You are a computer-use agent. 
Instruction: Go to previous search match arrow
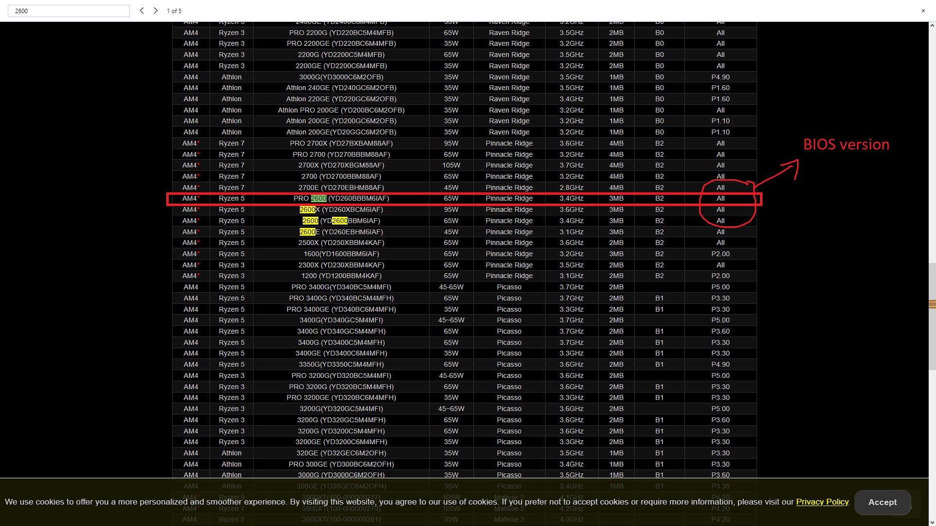click(x=141, y=11)
